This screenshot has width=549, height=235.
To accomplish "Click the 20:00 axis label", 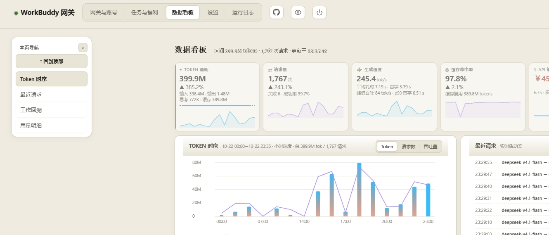I will (387, 221).
